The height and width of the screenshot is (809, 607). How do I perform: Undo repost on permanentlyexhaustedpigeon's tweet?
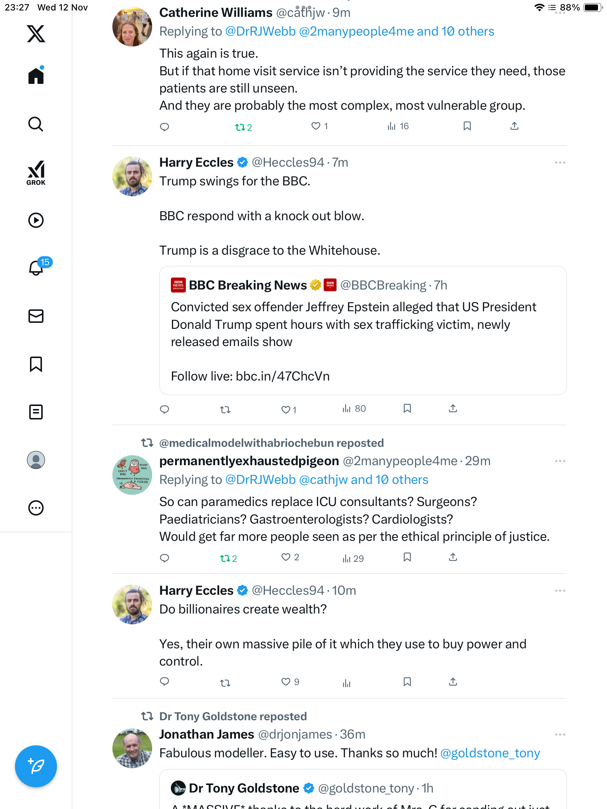(x=225, y=558)
